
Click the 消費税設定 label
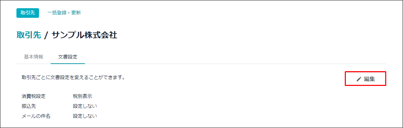click(34, 97)
